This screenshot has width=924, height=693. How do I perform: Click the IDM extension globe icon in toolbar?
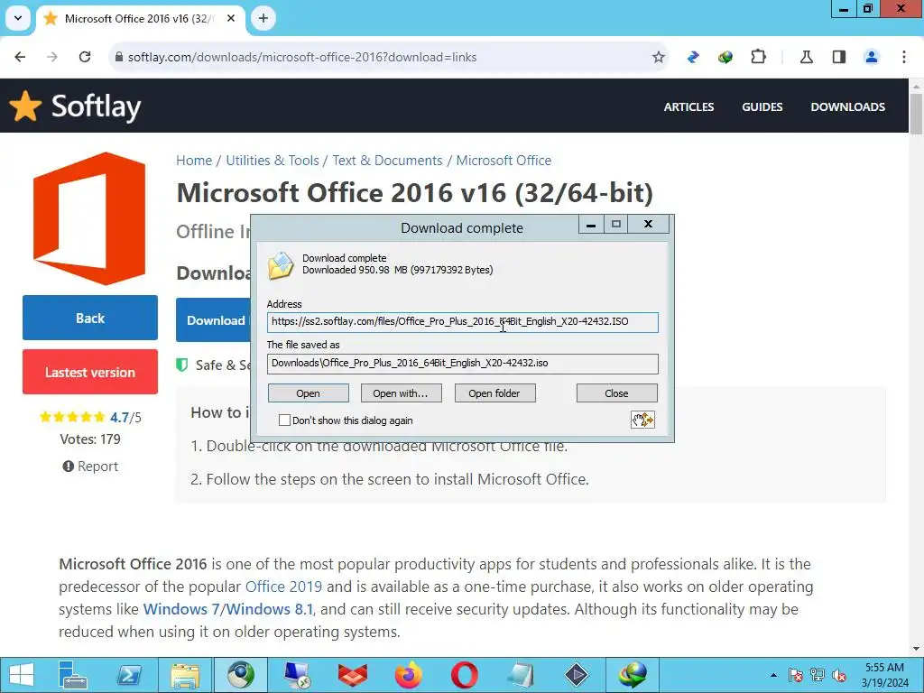(x=725, y=57)
